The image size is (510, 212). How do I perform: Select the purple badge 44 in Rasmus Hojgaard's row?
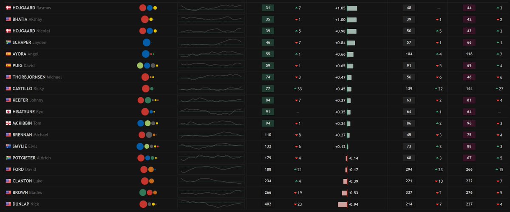pos(470,8)
